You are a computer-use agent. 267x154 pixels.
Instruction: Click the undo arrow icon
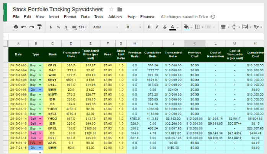[24, 27]
